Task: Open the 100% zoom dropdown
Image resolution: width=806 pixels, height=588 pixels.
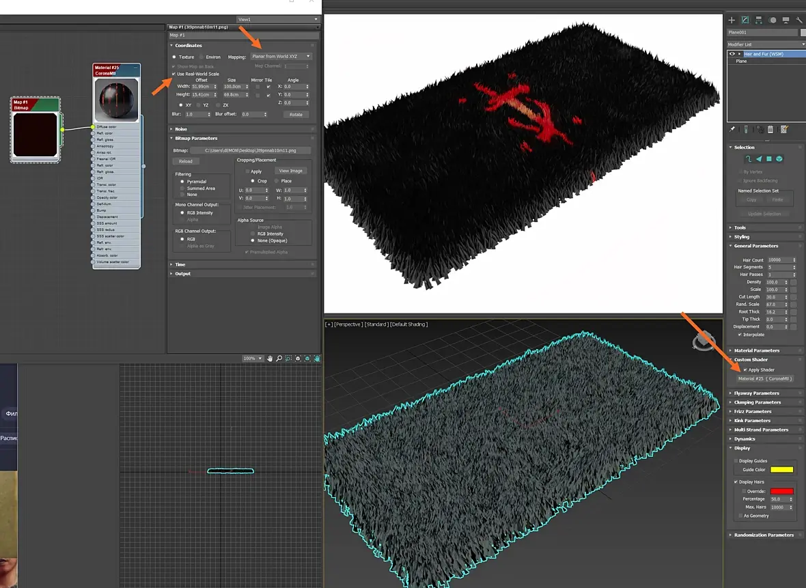Action: [x=253, y=359]
